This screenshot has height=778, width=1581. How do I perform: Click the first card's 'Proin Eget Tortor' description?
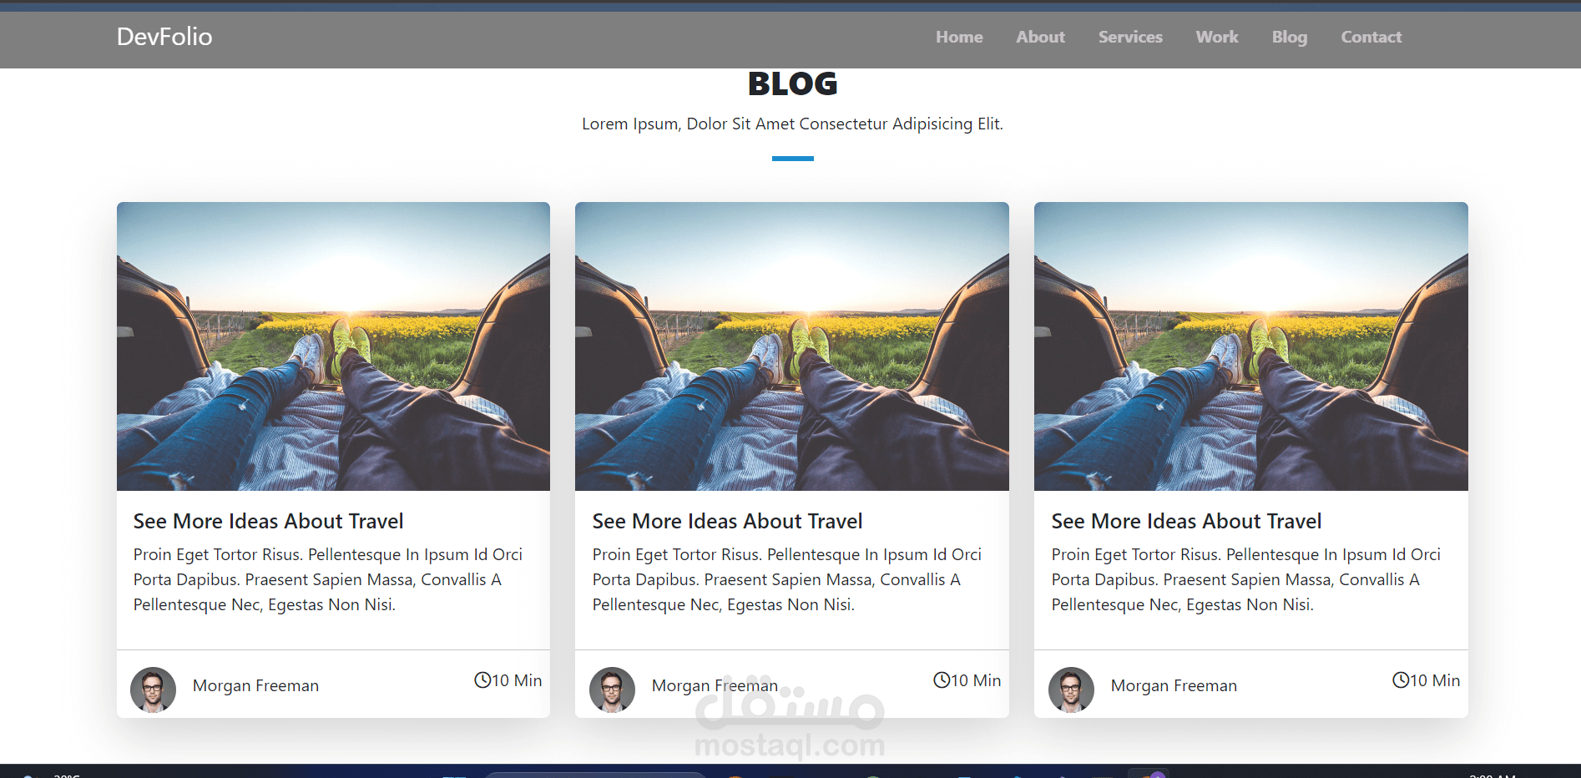328,579
